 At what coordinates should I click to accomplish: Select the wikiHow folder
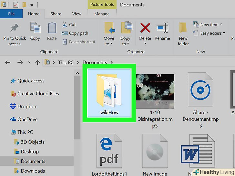(109, 93)
